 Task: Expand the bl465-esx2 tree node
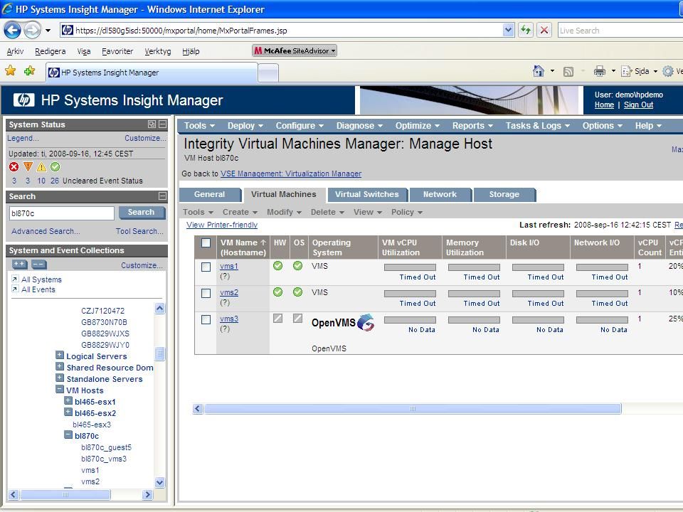[68, 412]
